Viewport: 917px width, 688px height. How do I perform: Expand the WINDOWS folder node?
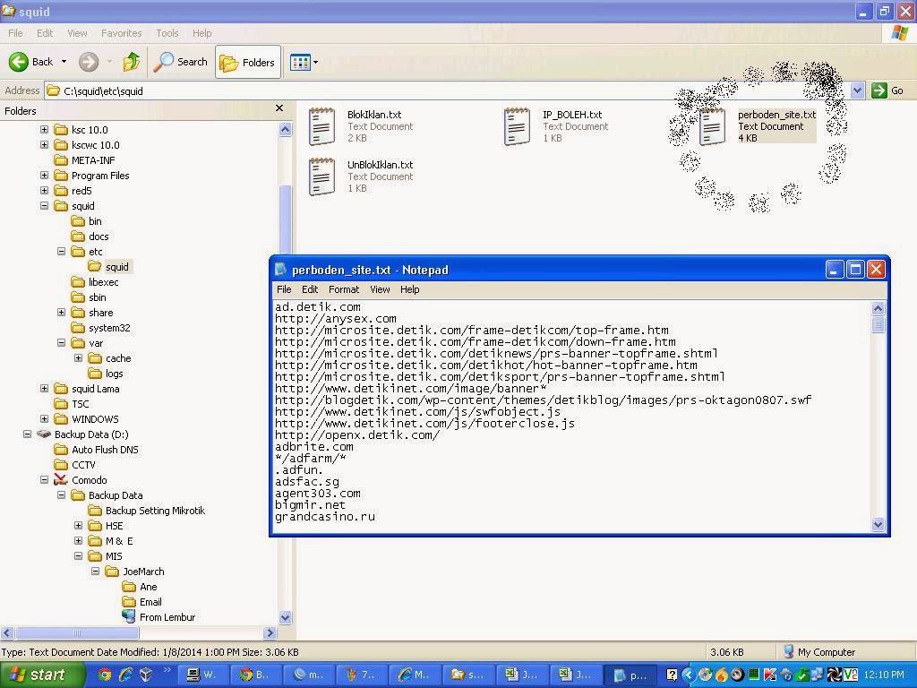44,418
